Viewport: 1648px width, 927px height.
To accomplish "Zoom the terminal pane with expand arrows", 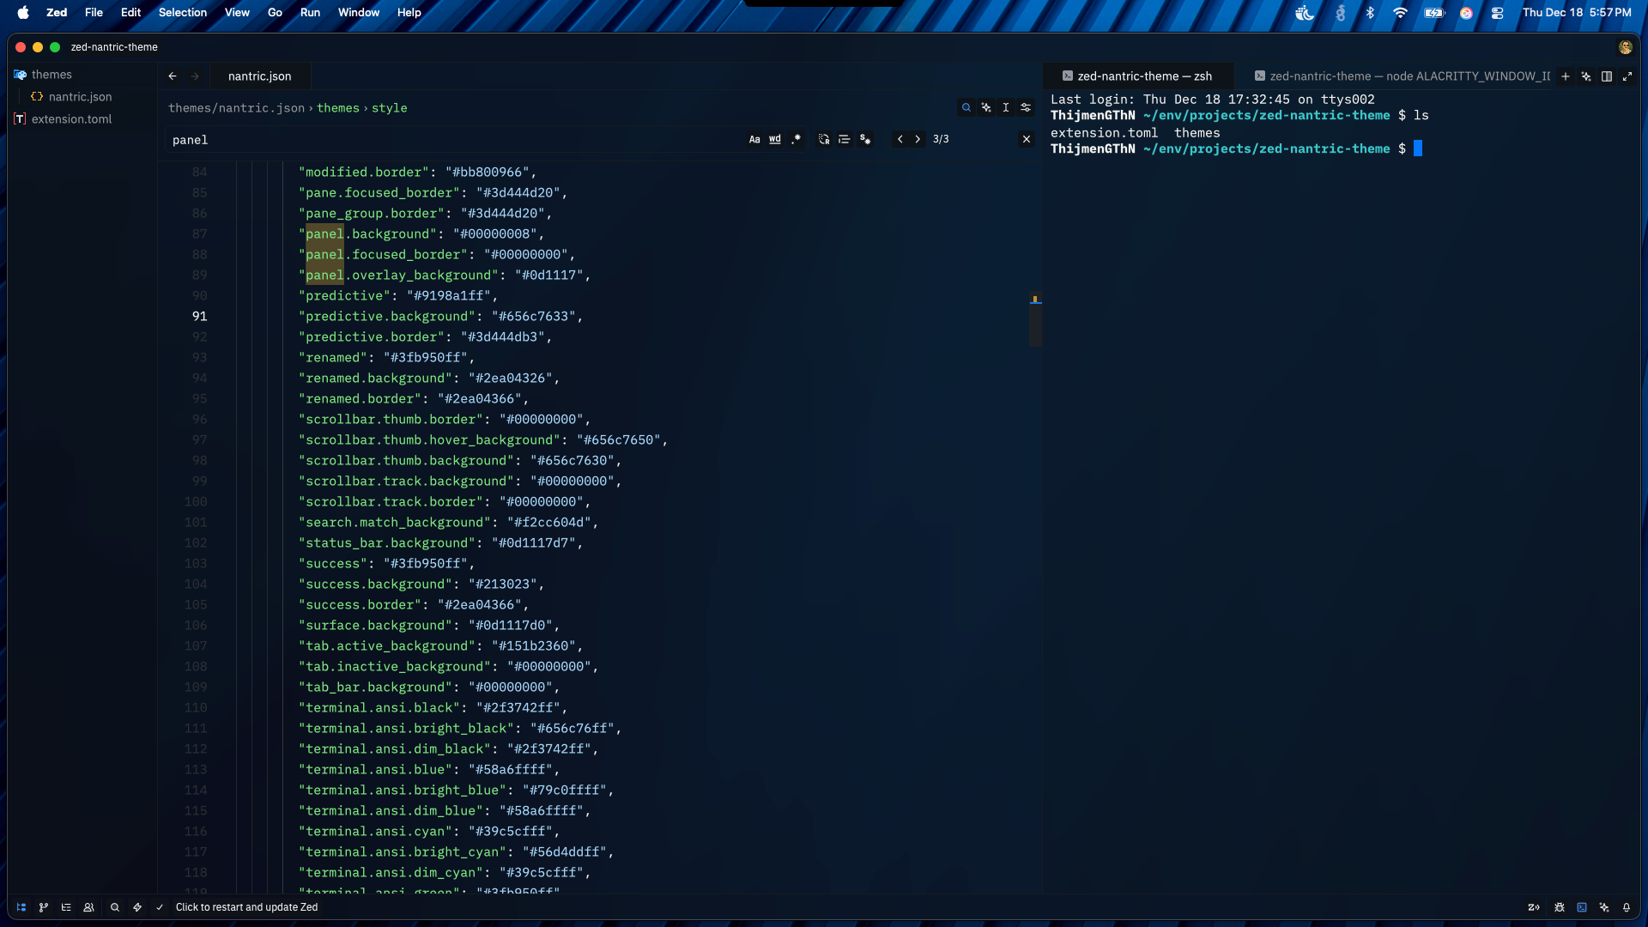I will [x=1627, y=76].
